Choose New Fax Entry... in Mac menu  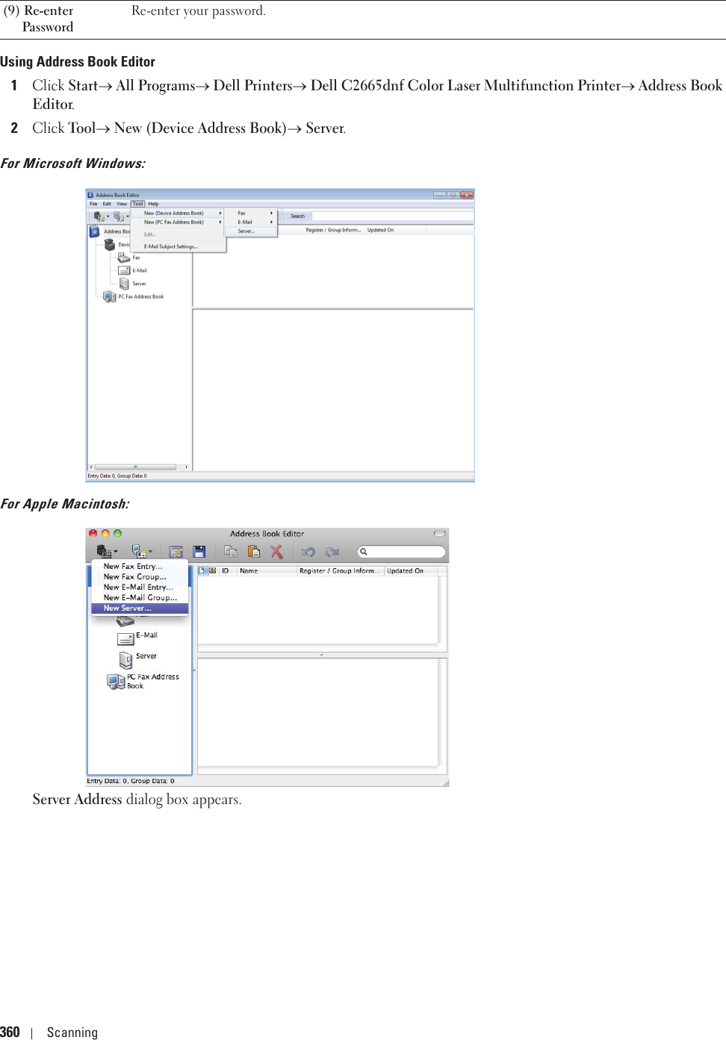point(140,566)
